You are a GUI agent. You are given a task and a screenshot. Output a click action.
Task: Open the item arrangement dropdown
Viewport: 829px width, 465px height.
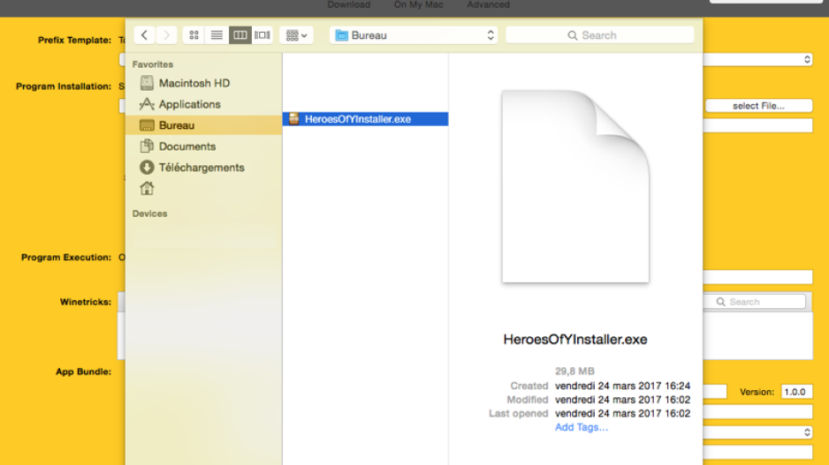point(296,35)
